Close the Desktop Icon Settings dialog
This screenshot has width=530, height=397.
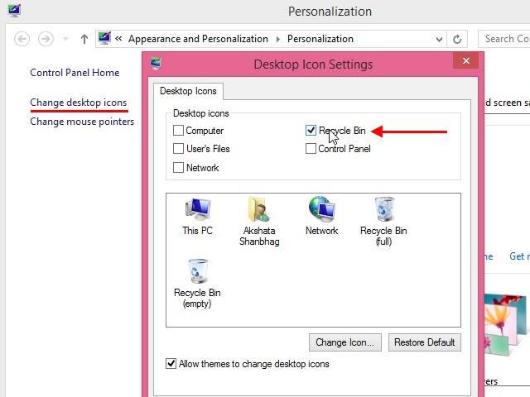[x=466, y=60]
